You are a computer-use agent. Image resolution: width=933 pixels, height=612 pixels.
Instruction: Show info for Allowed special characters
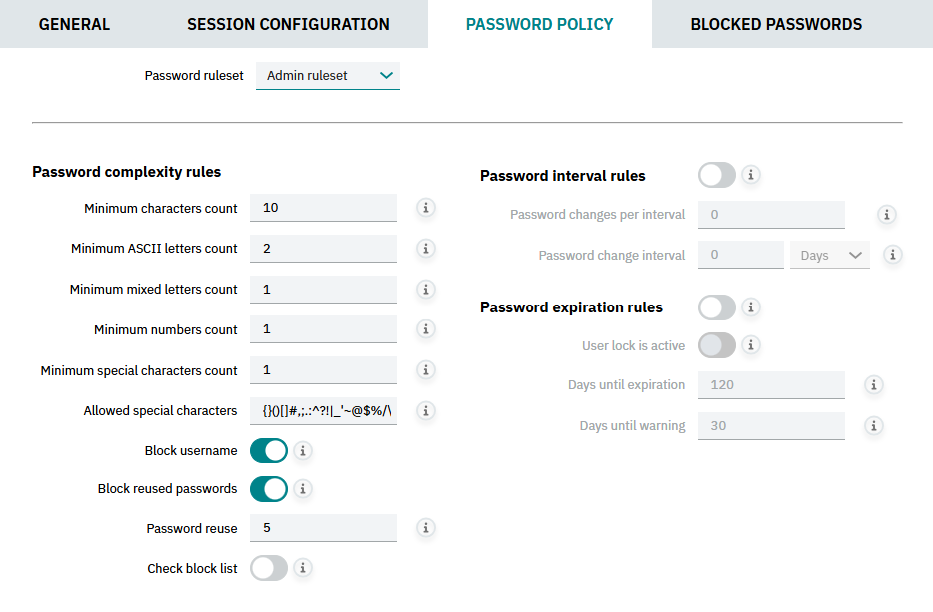[425, 410]
